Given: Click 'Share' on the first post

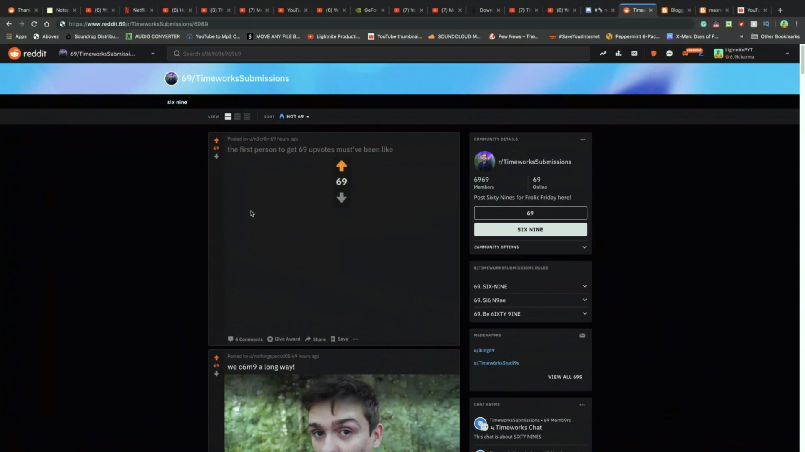Looking at the screenshot, I should [315, 339].
